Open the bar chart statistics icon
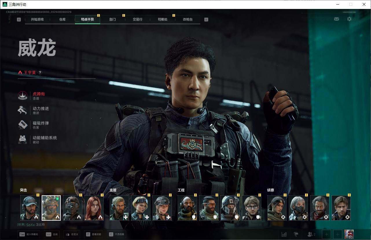Screen dimensions: 371x240 tap(284, 234)
